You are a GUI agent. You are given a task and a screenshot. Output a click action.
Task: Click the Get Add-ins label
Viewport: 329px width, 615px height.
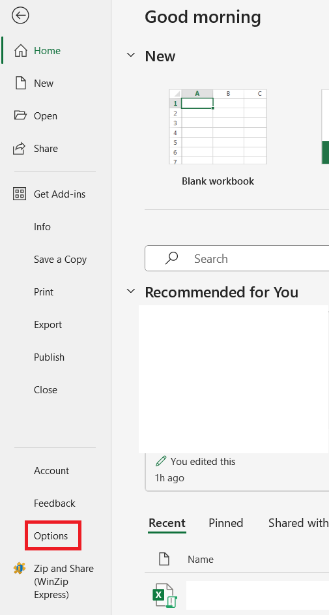[59, 194]
